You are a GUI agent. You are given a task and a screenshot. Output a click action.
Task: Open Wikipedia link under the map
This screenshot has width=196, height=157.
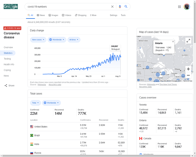pos(151,84)
